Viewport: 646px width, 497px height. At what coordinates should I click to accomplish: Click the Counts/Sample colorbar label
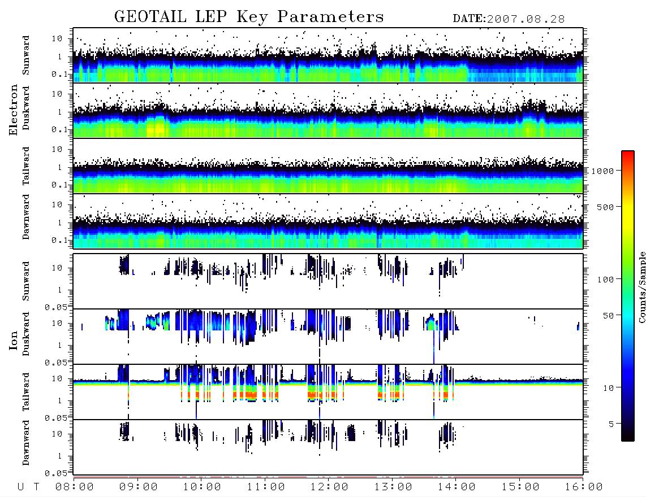pos(641,287)
